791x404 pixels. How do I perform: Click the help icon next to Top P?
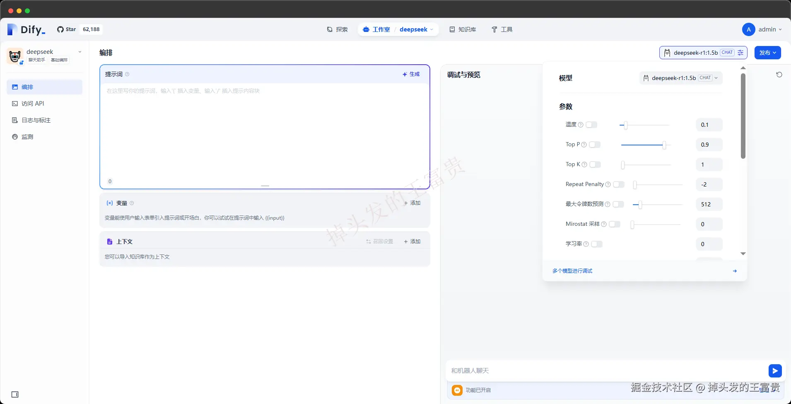[584, 145]
